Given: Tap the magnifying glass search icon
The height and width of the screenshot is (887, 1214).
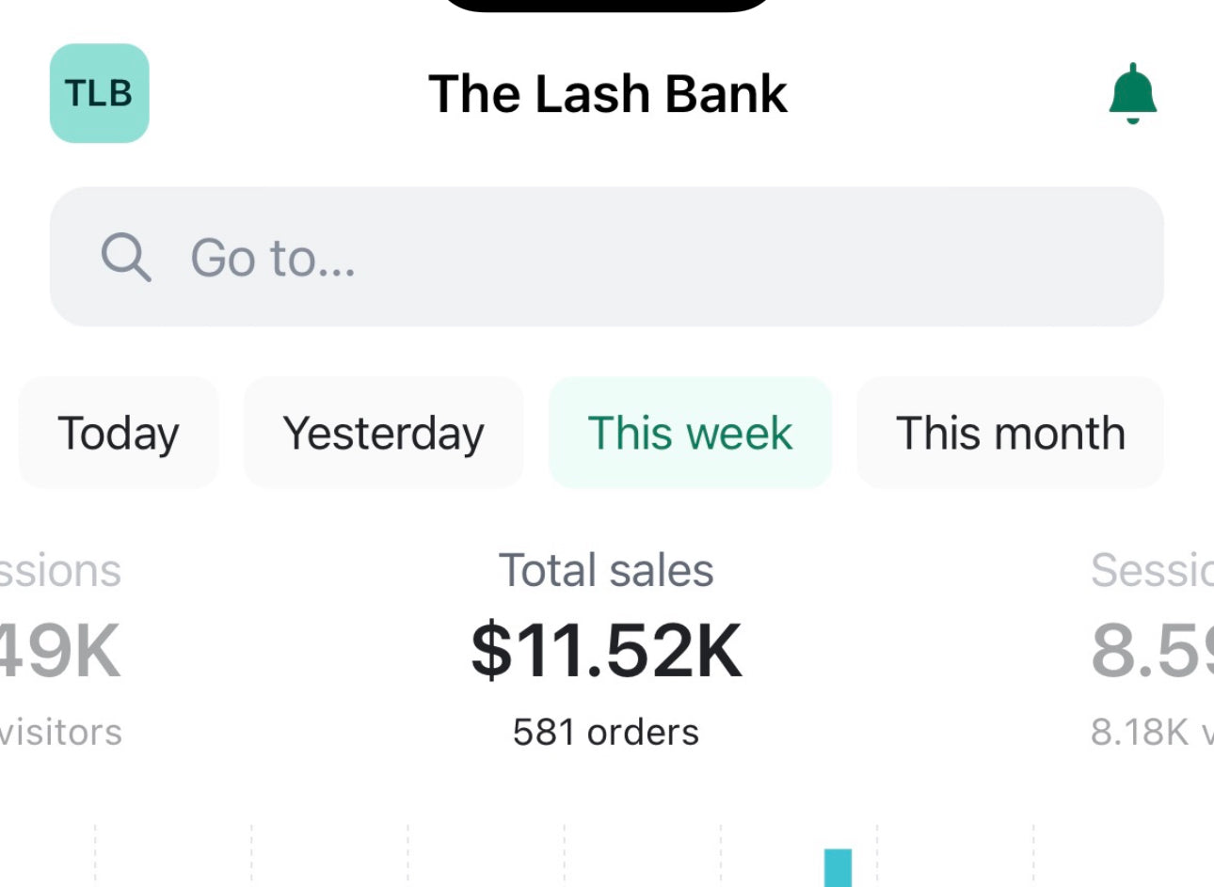Looking at the screenshot, I should pyautogui.click(x=126, y=257).
